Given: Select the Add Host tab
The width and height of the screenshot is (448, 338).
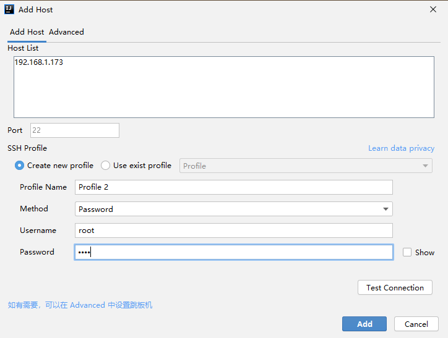Looking at the screenshot, I should pyautogui.click(x=27, y=32).
